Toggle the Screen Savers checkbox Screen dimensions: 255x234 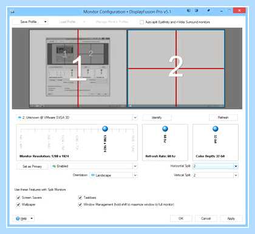(18, 198)
